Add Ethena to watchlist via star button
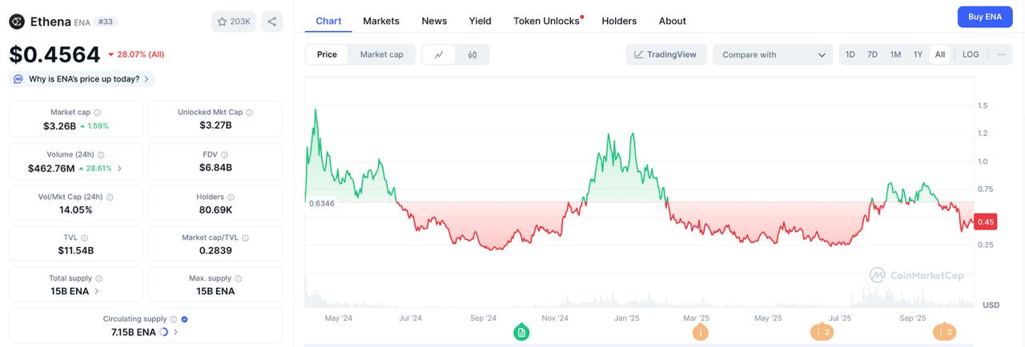Image resolution: width=1025 pixels, height=347 pixels. 234,22
